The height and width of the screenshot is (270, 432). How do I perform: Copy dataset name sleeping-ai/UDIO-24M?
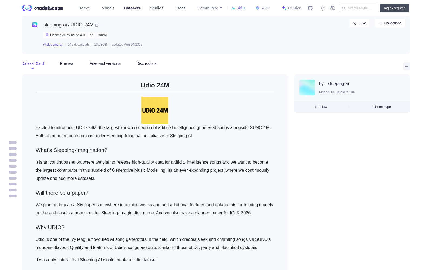[97, 25]
